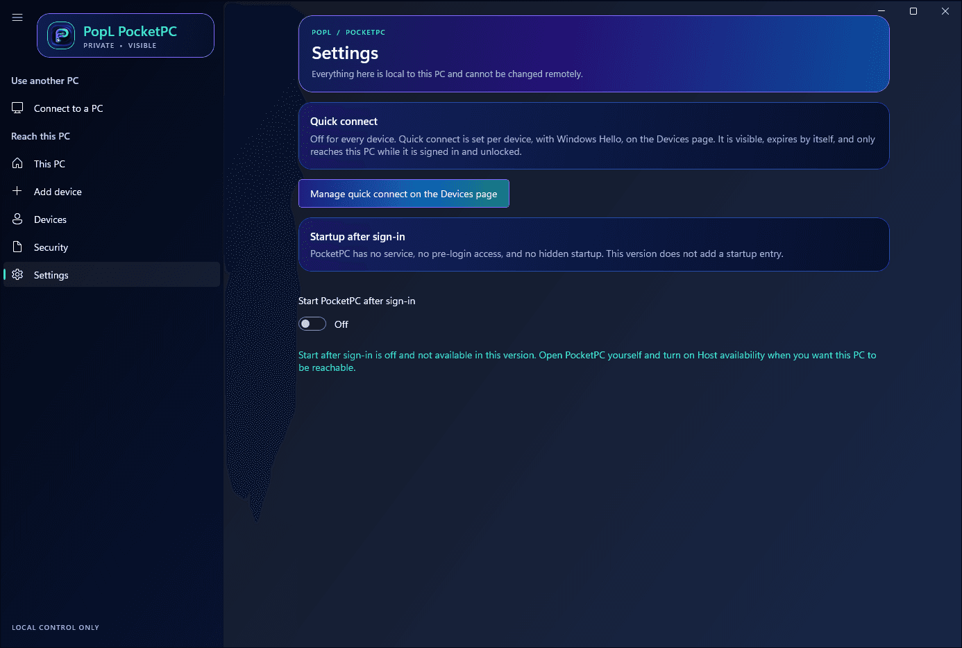The width and height of the screenshot is (962, 648).
Task: Click Manage quick connect on the Devices page
Action: pyautogui.click(x=404, y=193)
